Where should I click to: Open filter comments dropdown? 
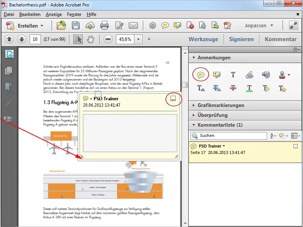283,136
